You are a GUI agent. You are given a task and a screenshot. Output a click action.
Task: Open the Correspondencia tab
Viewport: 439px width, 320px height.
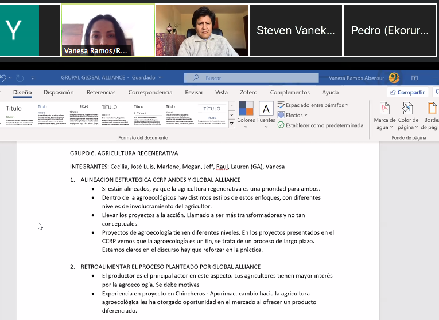tap(150, 92)
